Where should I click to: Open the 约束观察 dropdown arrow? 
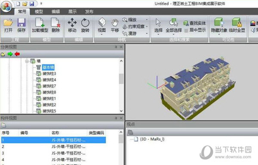147,27
